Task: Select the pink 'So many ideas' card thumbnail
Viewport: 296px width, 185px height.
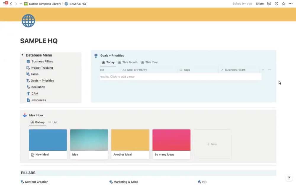Action: point(171,139)
